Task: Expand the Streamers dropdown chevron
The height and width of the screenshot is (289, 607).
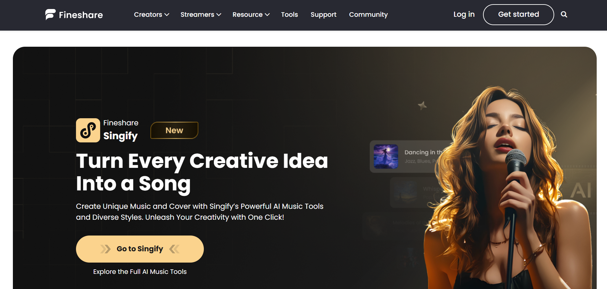Action: click(x=219, y=15)
